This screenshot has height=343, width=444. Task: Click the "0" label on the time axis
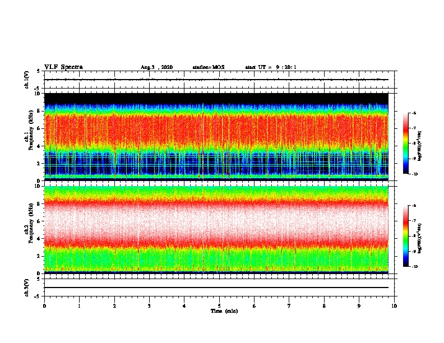44,305
